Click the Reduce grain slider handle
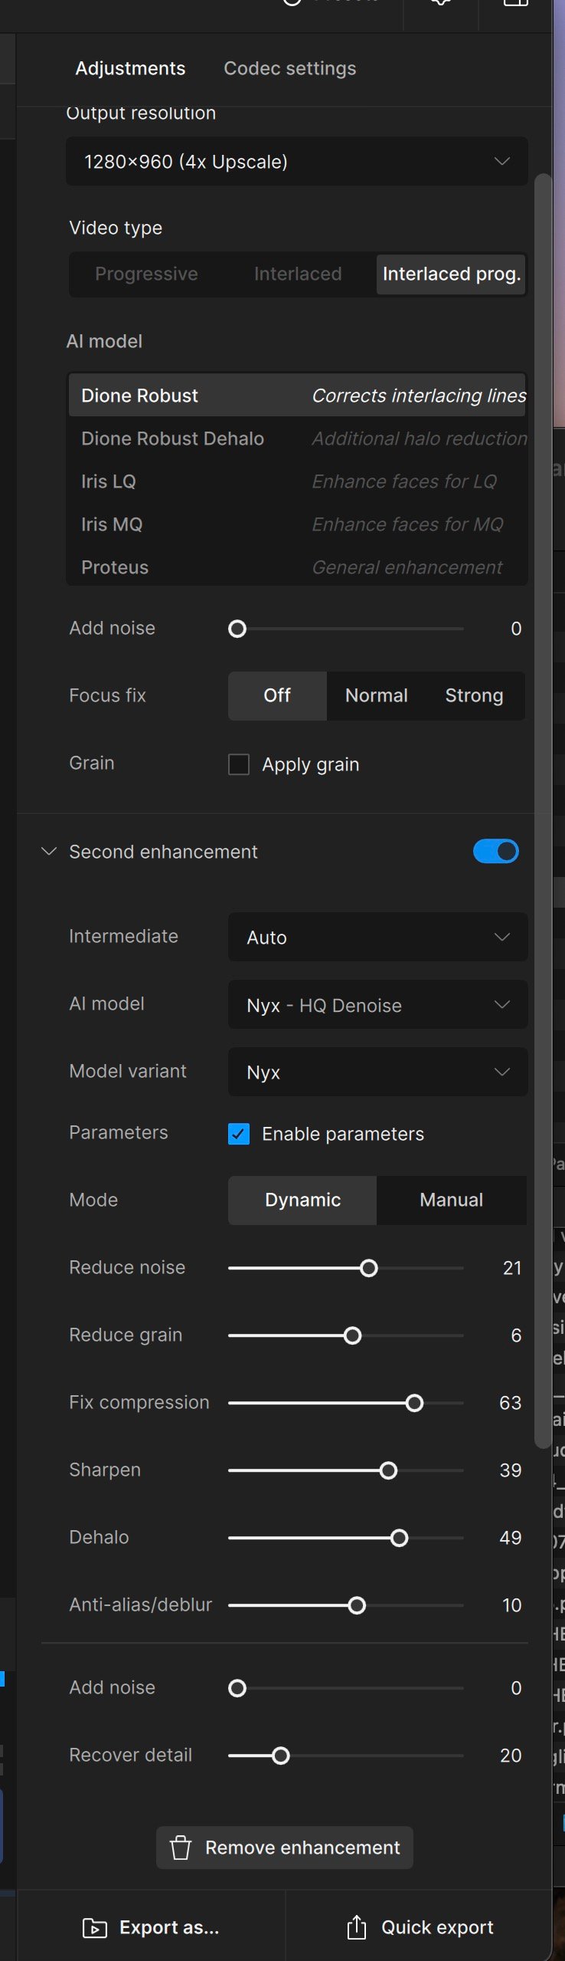This screenshot has height=1961, width=565. click(353, 1336)
